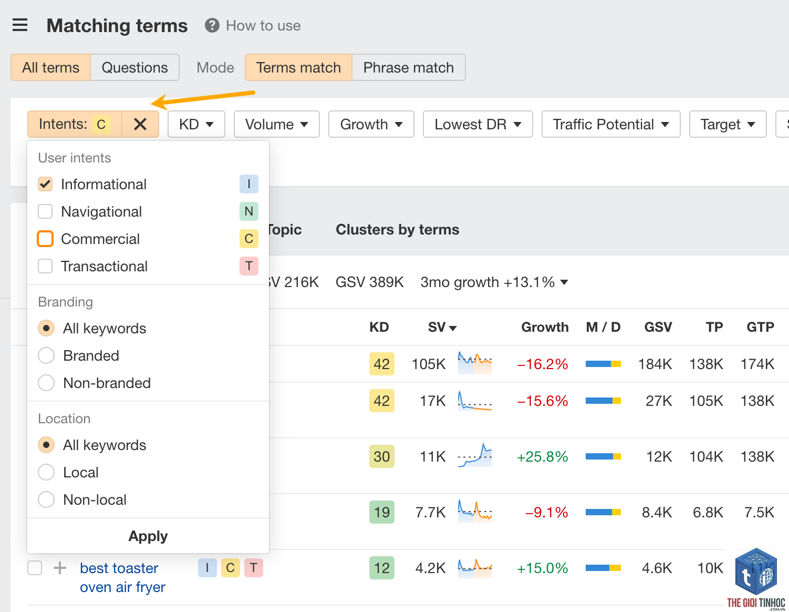Uncheck the Informational intent checkbox
789x612 pixels.
click(x=45, y=184)
